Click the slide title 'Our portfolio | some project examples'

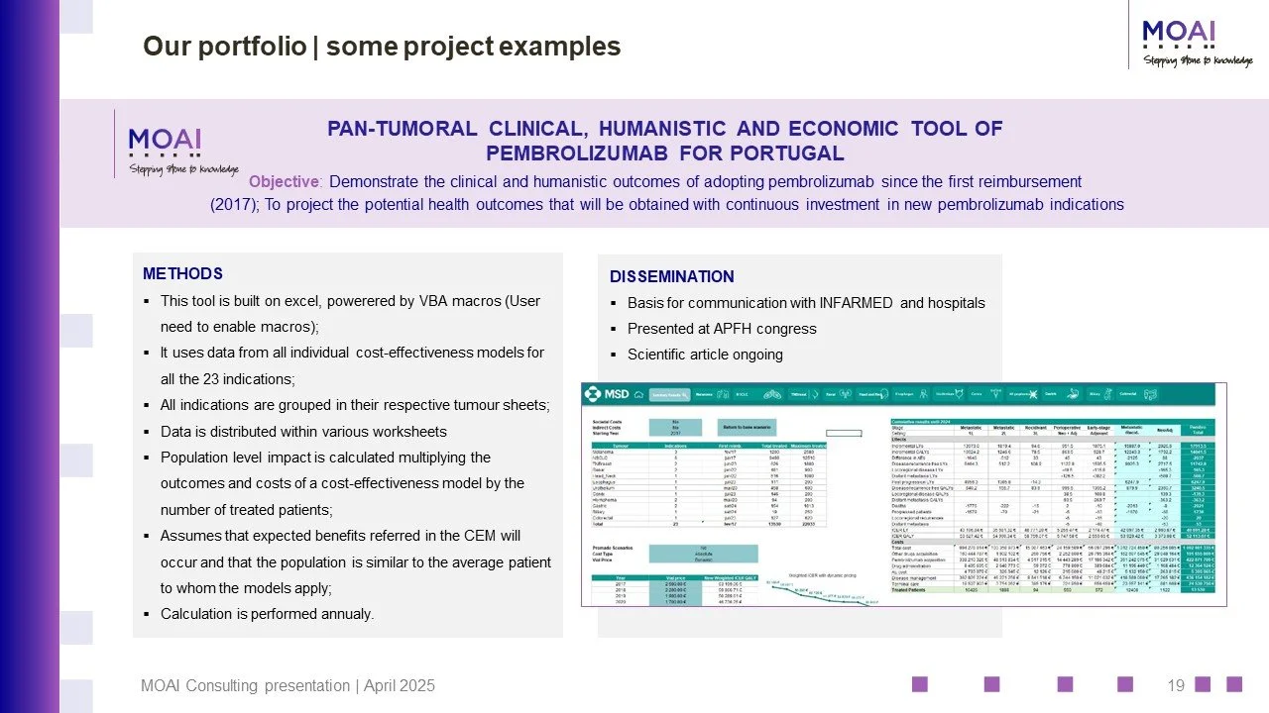(x=382, y=47)
